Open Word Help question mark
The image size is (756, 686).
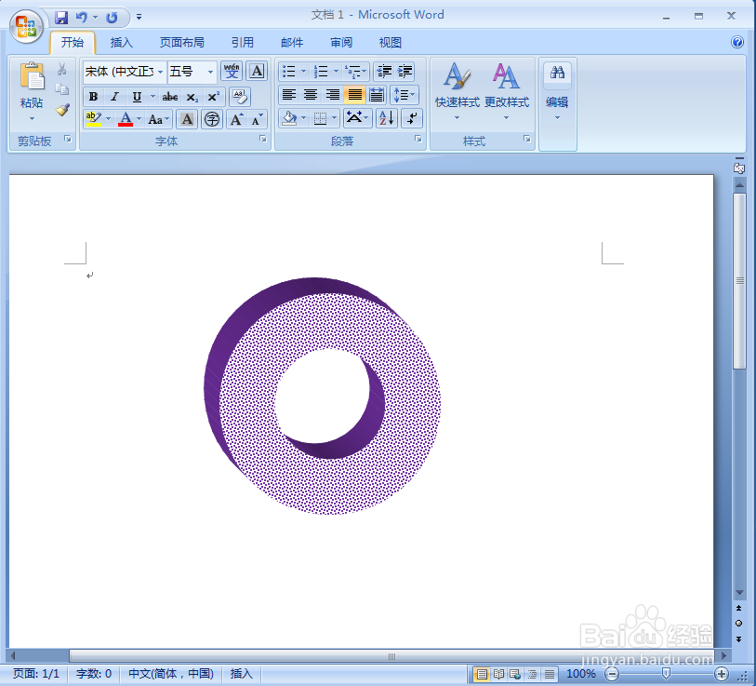click(x=737, y=42)
